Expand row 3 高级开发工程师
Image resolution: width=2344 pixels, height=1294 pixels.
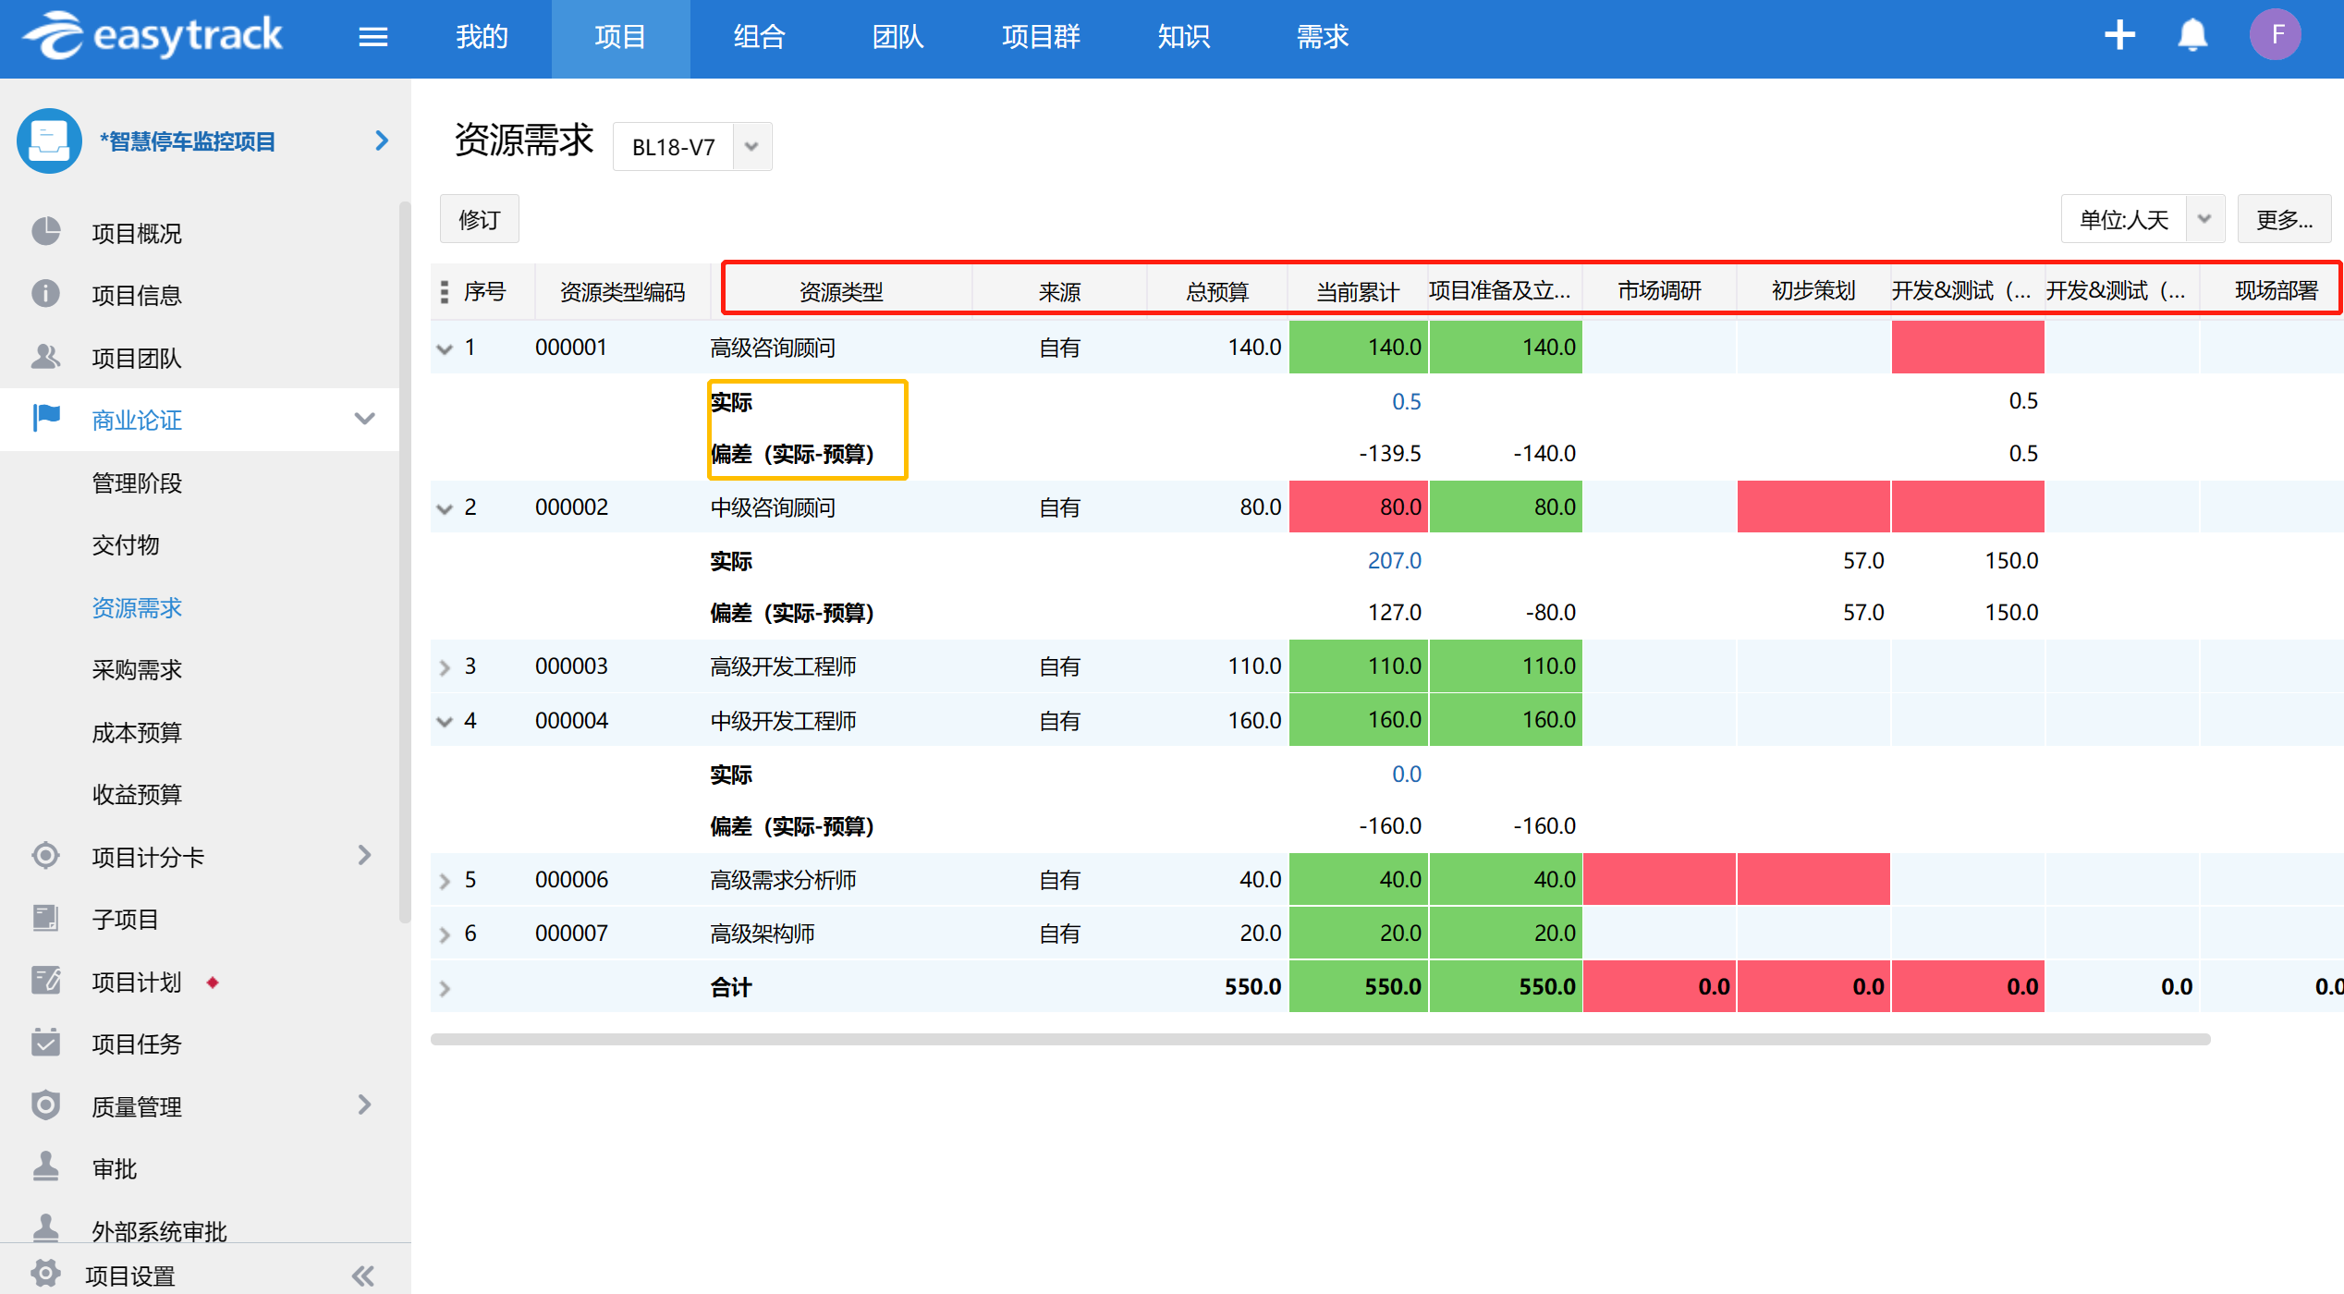pyautogui.click(x=445, y=667)
